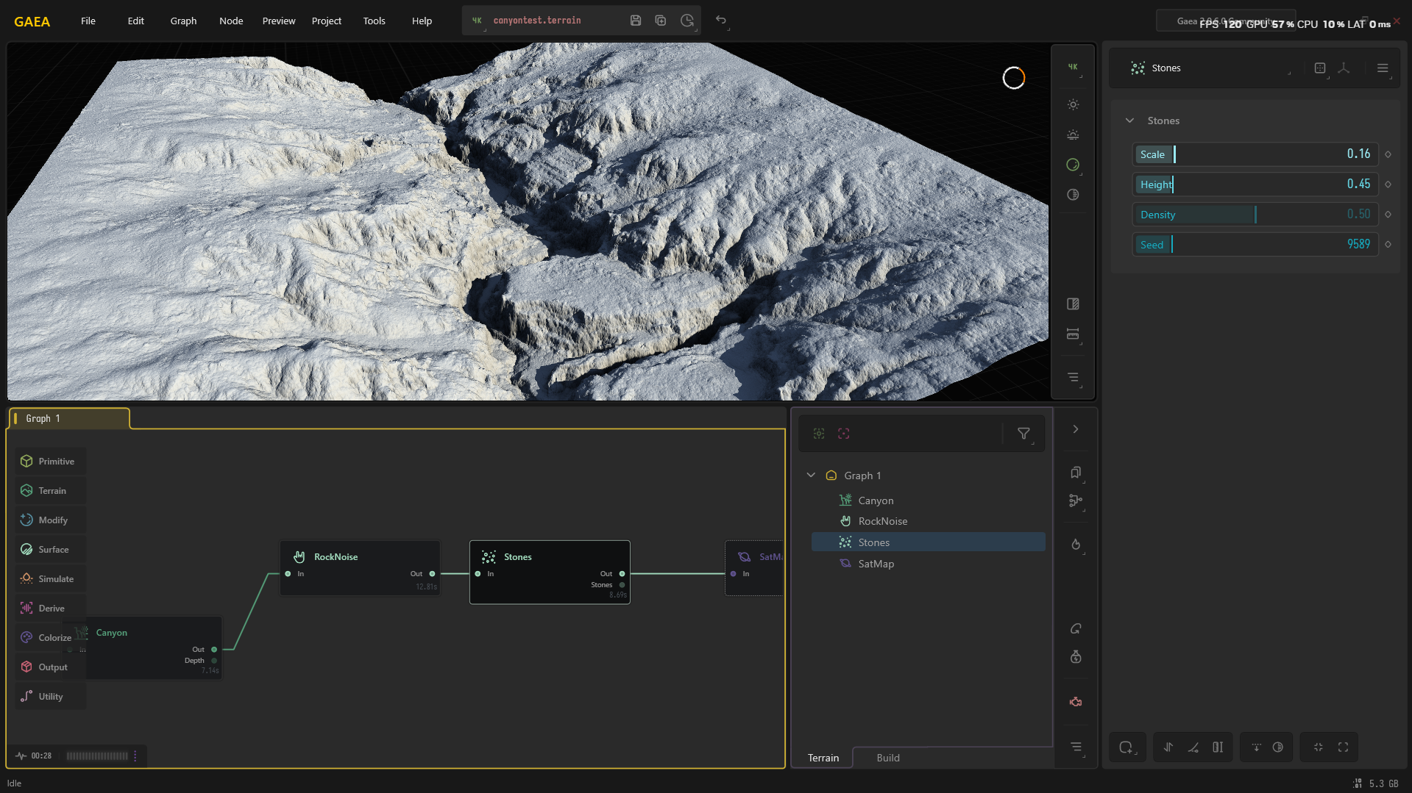This screenshot has width=1412, height=793.
Task: Toggle the half-shaded sphere icon in viewport toolbar
Action: tap(1073, 195)
